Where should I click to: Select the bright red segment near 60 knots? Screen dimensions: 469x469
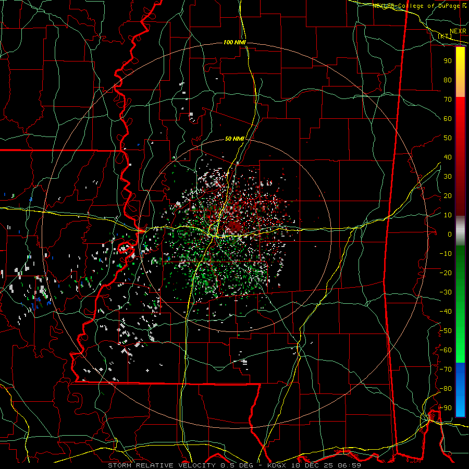point(460,117)
